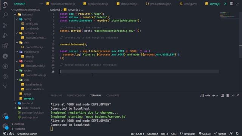Open the Thunder Client lightning icon
The width and height of the screenshot is (242, 136).
[x=5, y=66]
